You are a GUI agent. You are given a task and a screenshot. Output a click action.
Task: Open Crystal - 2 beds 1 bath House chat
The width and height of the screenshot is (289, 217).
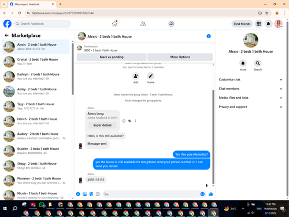pos(36,61)
